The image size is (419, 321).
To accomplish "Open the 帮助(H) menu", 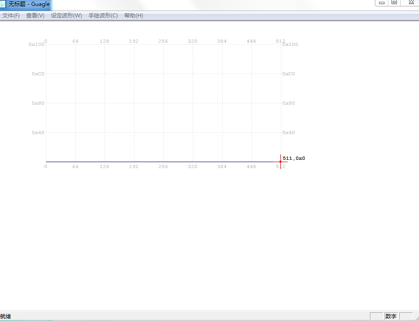I will click(134, 16).
